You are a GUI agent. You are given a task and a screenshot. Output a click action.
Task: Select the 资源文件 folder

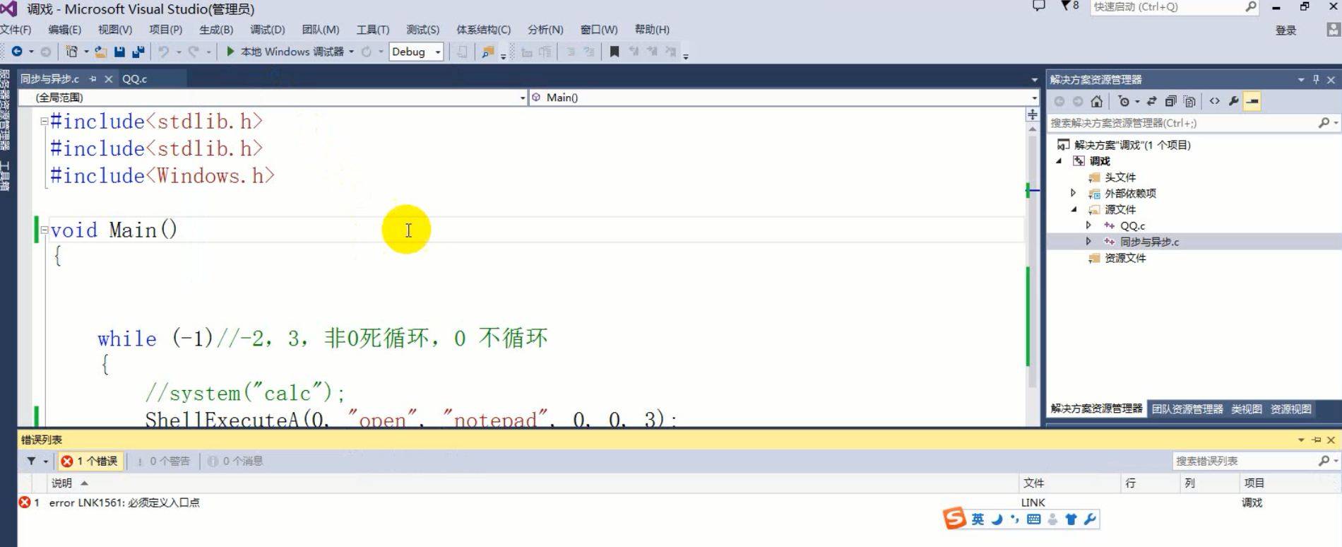[x=1125, y=258]
